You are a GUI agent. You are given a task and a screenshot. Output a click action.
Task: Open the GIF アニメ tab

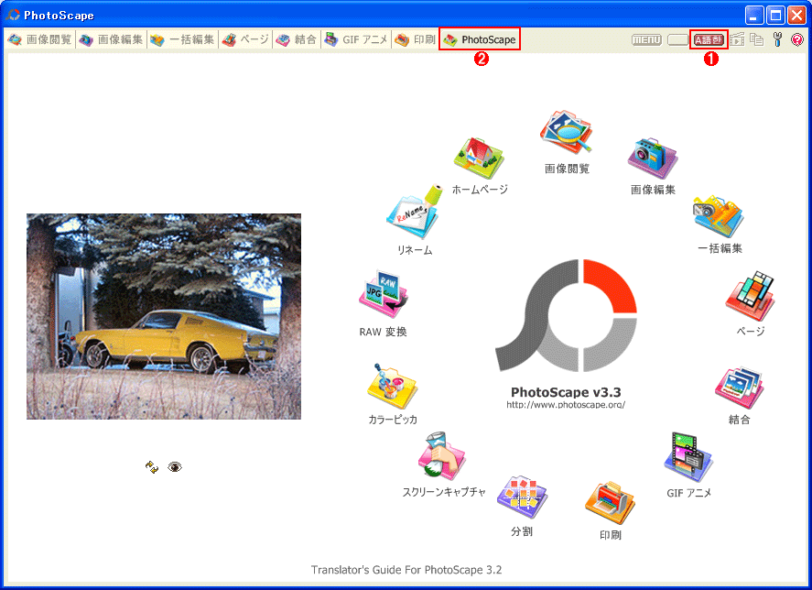click(x=356, y=39)
